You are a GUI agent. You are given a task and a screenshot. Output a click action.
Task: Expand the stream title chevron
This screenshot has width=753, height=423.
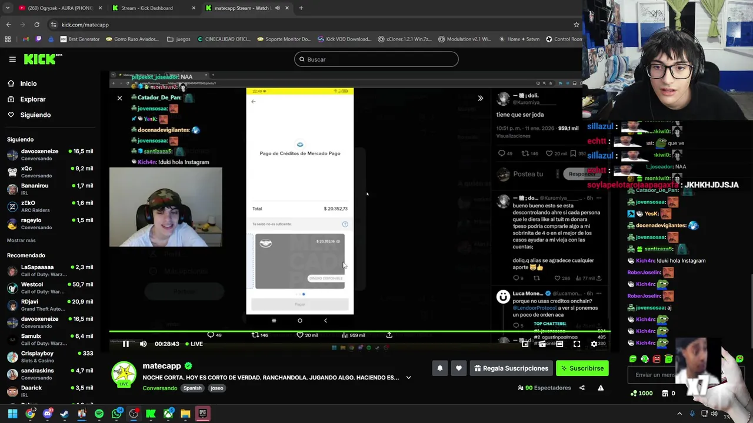point(408,378)
